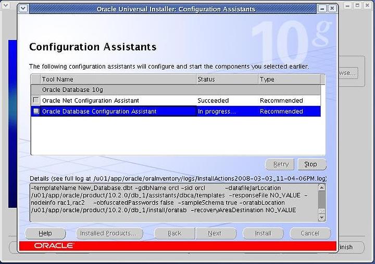This screenshot has width=375, height=264.
Task: Click up arrow of details scrollbar
Action: 322,188
